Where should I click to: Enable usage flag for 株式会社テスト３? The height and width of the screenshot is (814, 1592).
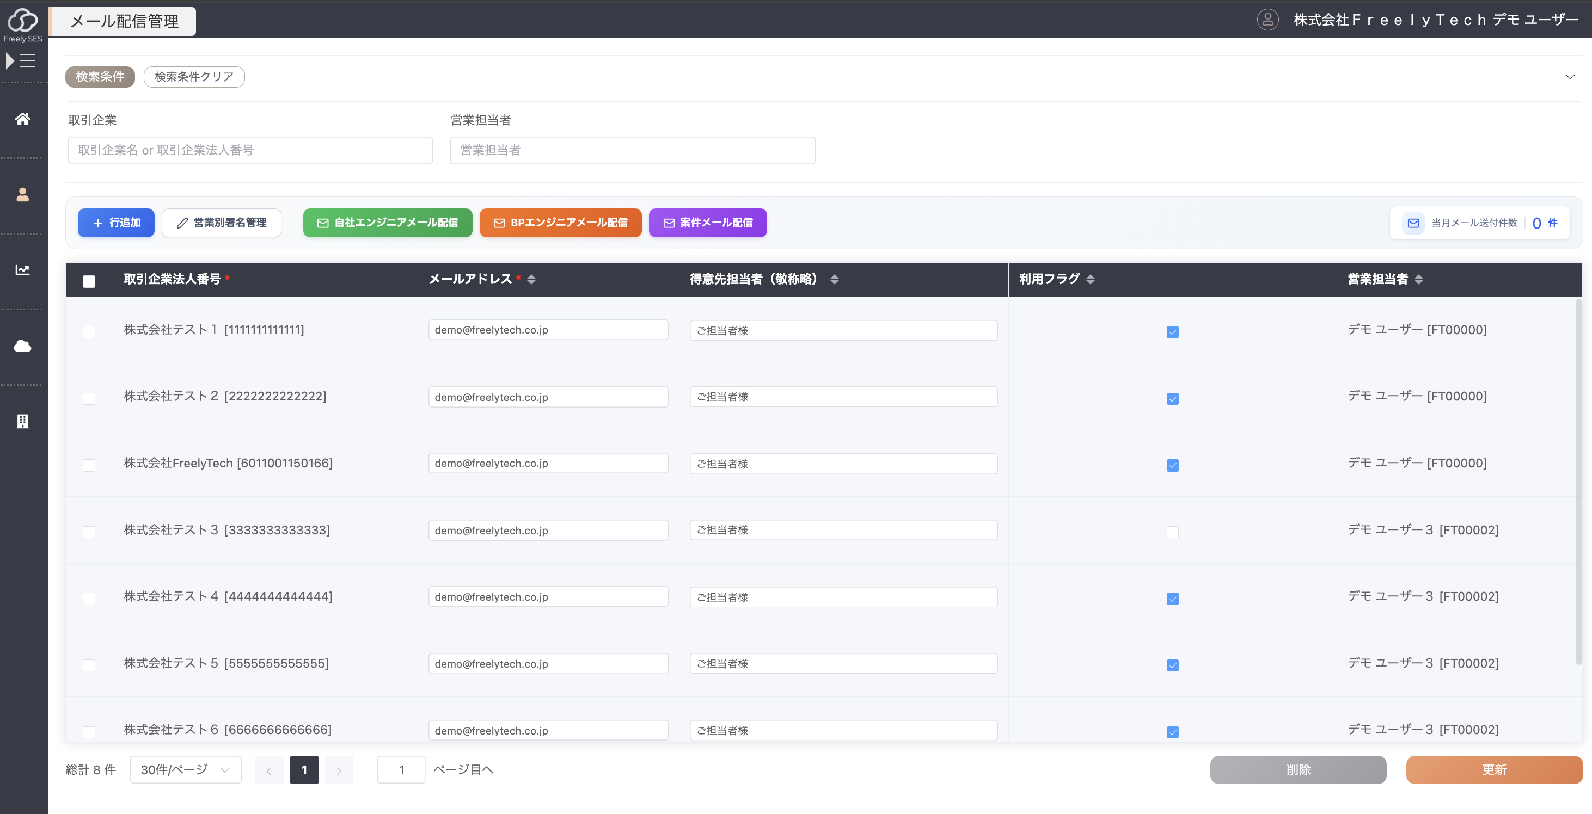[x=1172, y=532]
